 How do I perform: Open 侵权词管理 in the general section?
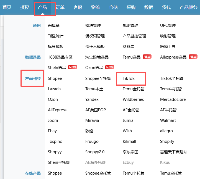(x=95, y=36)
